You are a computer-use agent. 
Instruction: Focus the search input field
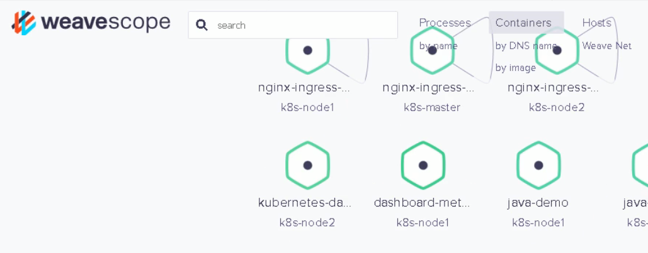coord(302,25)
